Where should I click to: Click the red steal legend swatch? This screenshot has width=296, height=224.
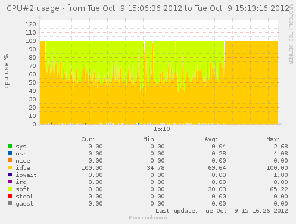click(x=10, y=196)
